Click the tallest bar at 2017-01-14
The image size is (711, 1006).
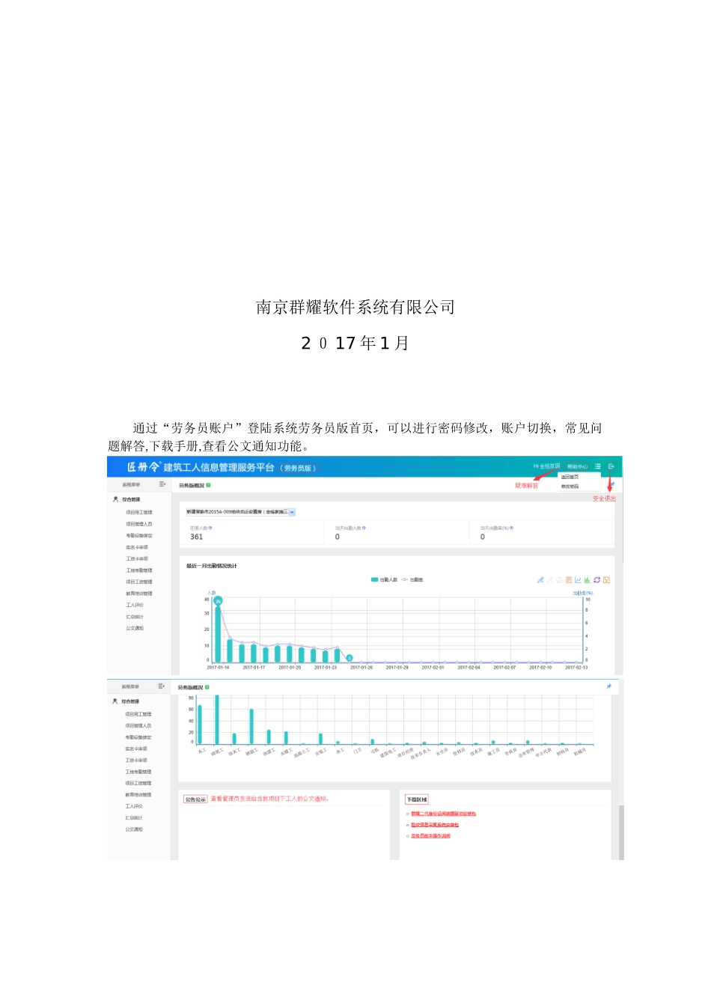pos(218,634)
